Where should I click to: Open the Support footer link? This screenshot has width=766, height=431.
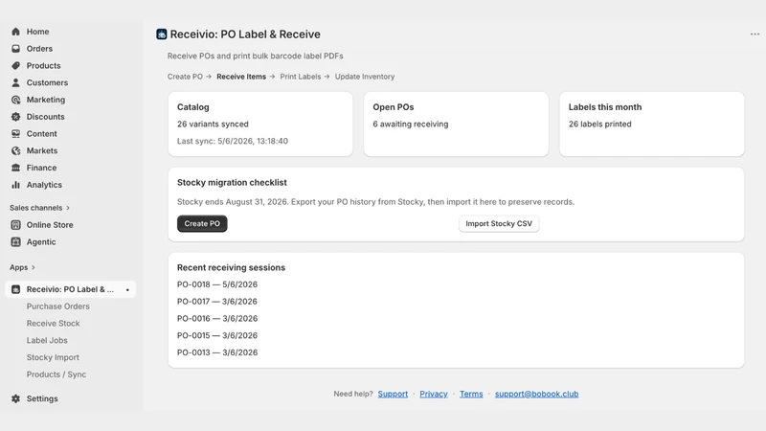pyautogui.click(x=393, y=394)
